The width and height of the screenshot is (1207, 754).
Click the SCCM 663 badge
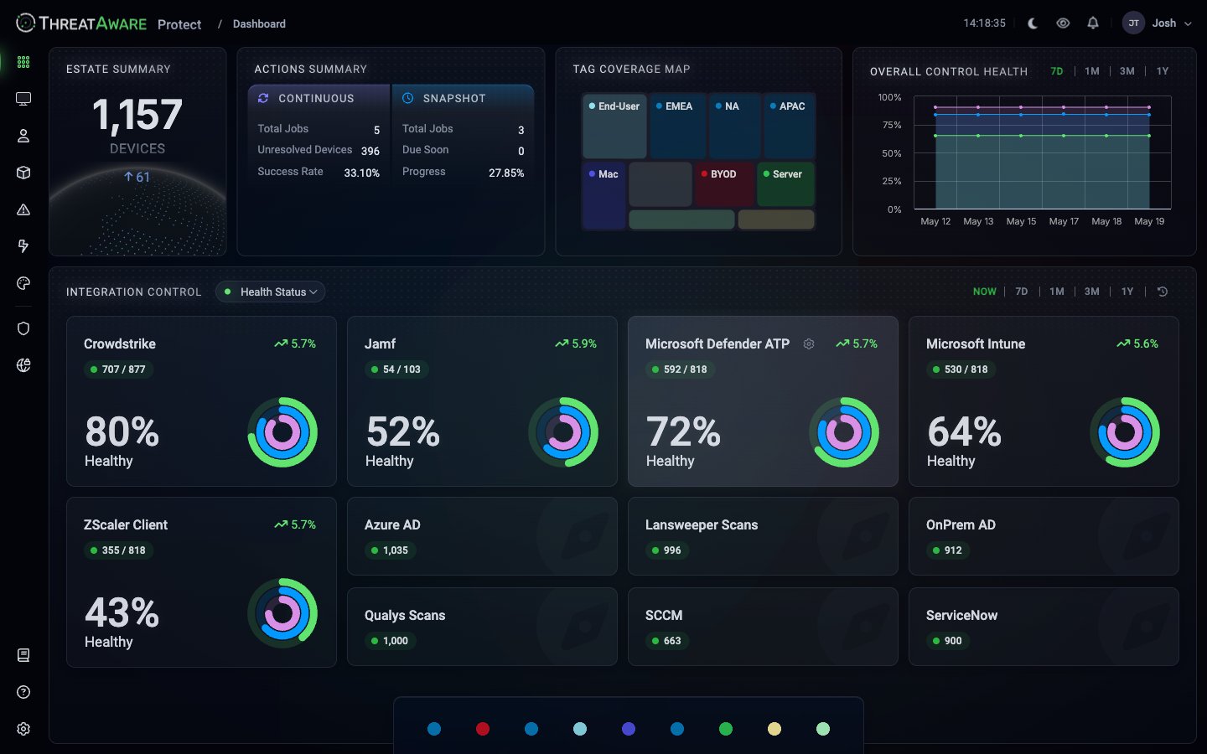click(x=666, y=641)
